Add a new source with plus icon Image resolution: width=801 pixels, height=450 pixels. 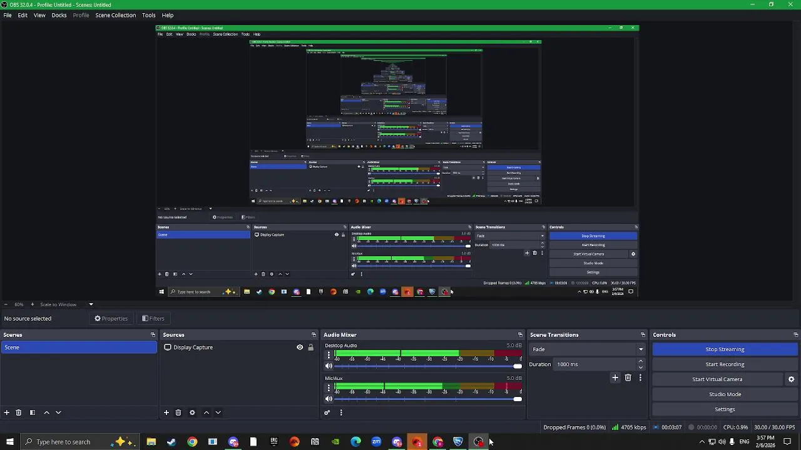166,412
